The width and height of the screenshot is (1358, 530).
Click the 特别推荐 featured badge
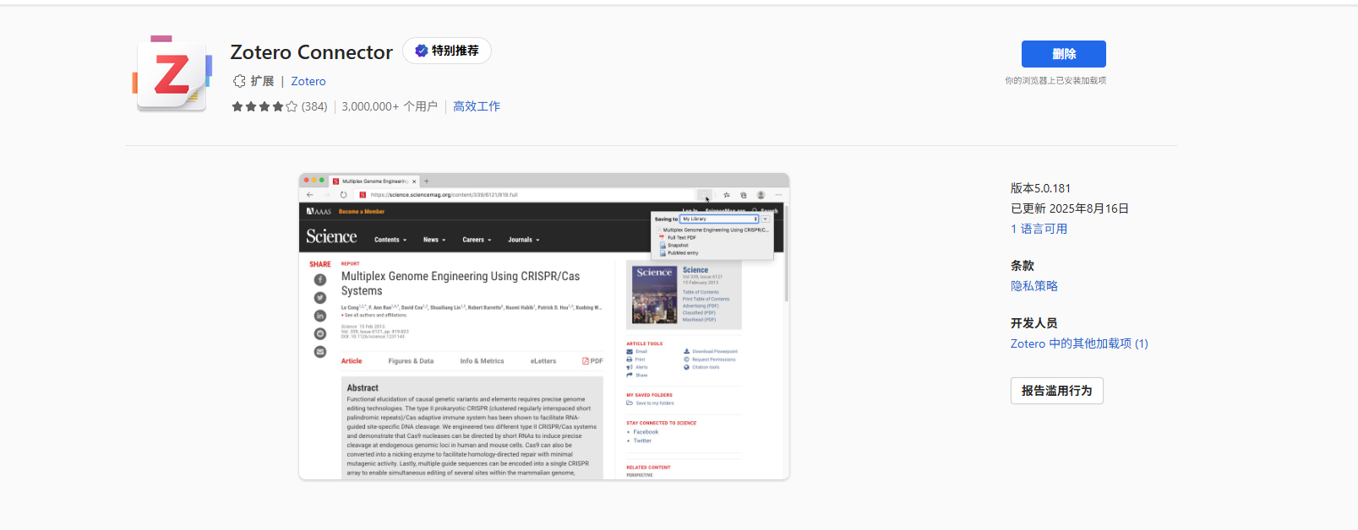pyautogui.click(x=447, y=51)
